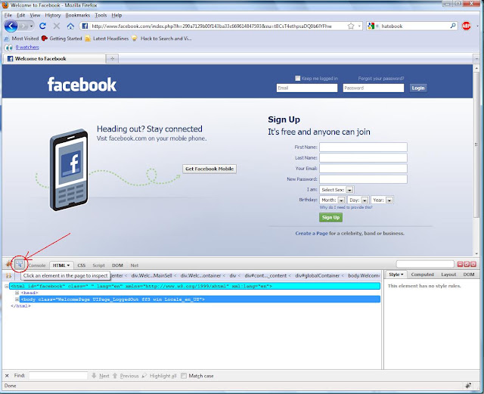Viewport: 484px width, 394px height.
Task: Click the Firefox Back arrow button
Action: point(11,26)
